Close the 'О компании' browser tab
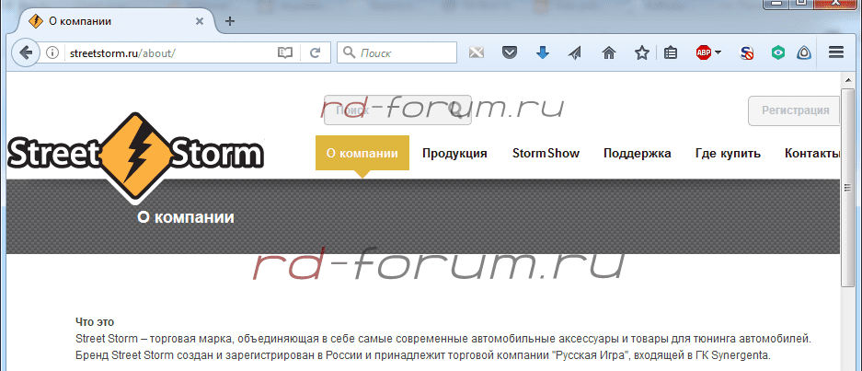862x371 pixels. (x=200, y=21)
